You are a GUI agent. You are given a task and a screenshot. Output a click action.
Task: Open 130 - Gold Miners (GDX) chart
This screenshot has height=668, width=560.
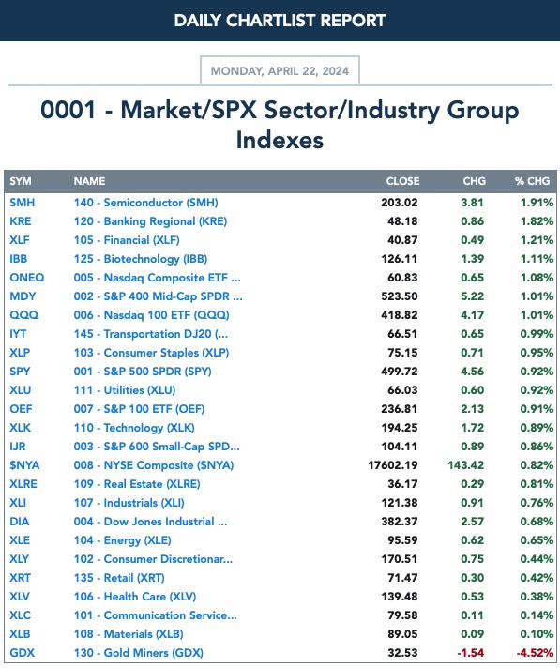coord(139,652)
